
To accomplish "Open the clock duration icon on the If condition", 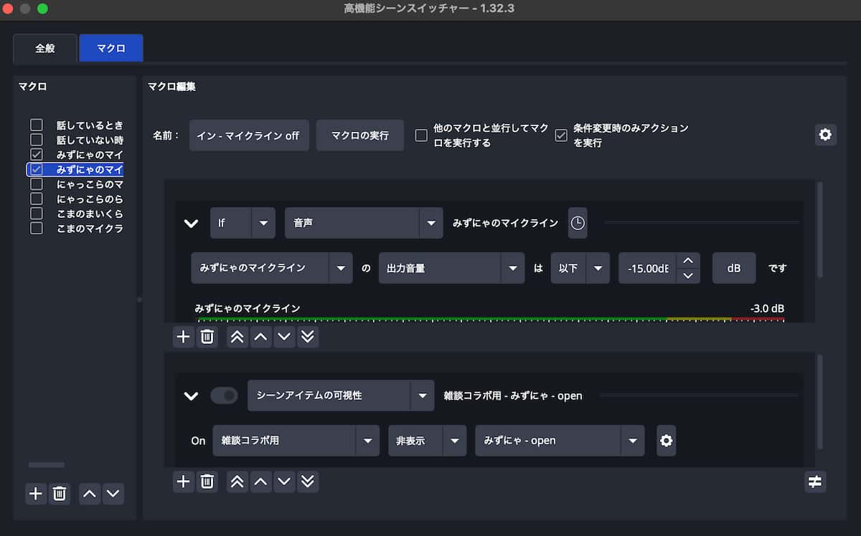I will tap(578, 223).
